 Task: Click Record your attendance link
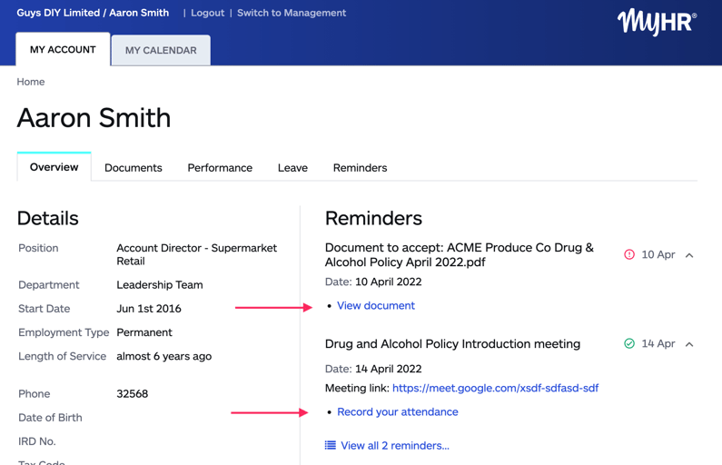coord(398,412)
